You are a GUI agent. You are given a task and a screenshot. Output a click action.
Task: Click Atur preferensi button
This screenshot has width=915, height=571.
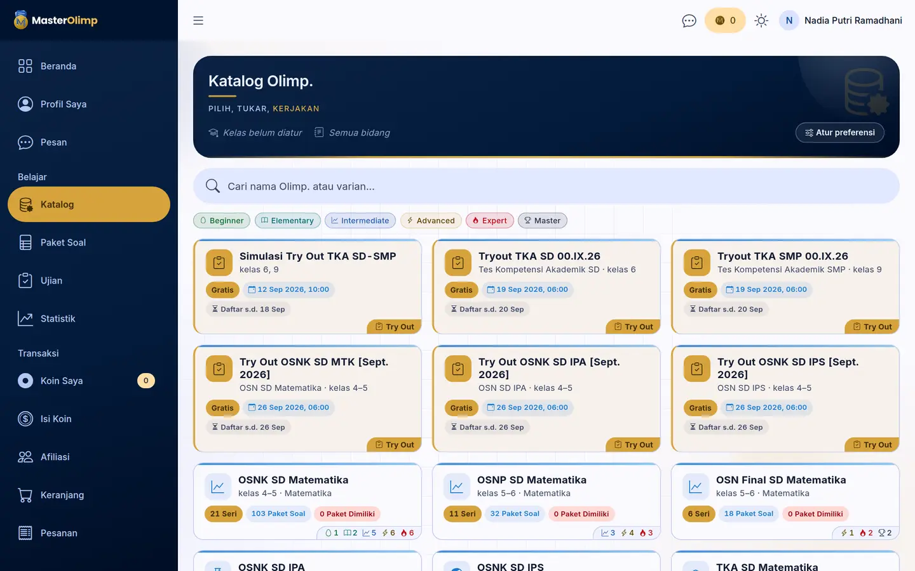coord(840,133)
